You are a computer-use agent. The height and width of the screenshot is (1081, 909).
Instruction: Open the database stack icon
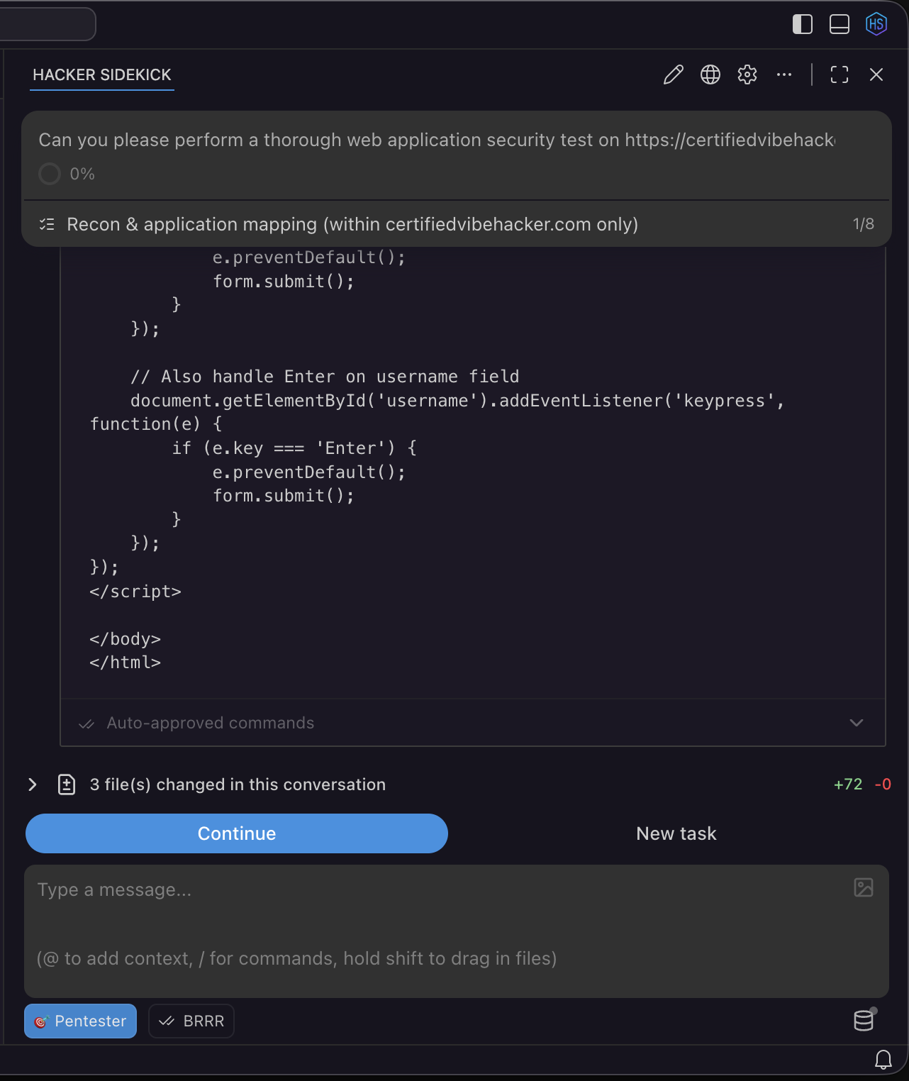864,1020
